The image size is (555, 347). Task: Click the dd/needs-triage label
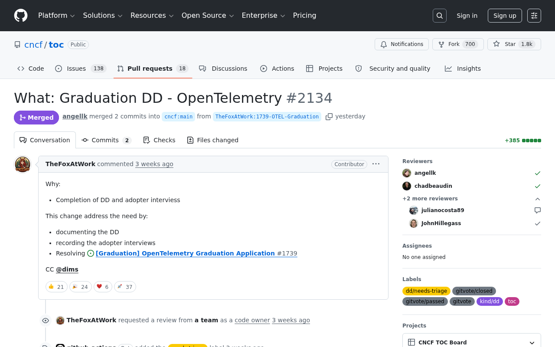(x=426, y=291)
